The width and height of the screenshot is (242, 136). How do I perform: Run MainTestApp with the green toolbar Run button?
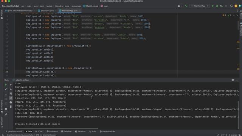click(x=213, y=6)
